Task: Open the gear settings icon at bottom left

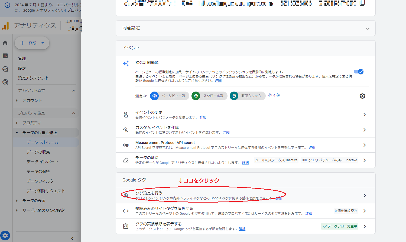Action: tap(5, 235)
